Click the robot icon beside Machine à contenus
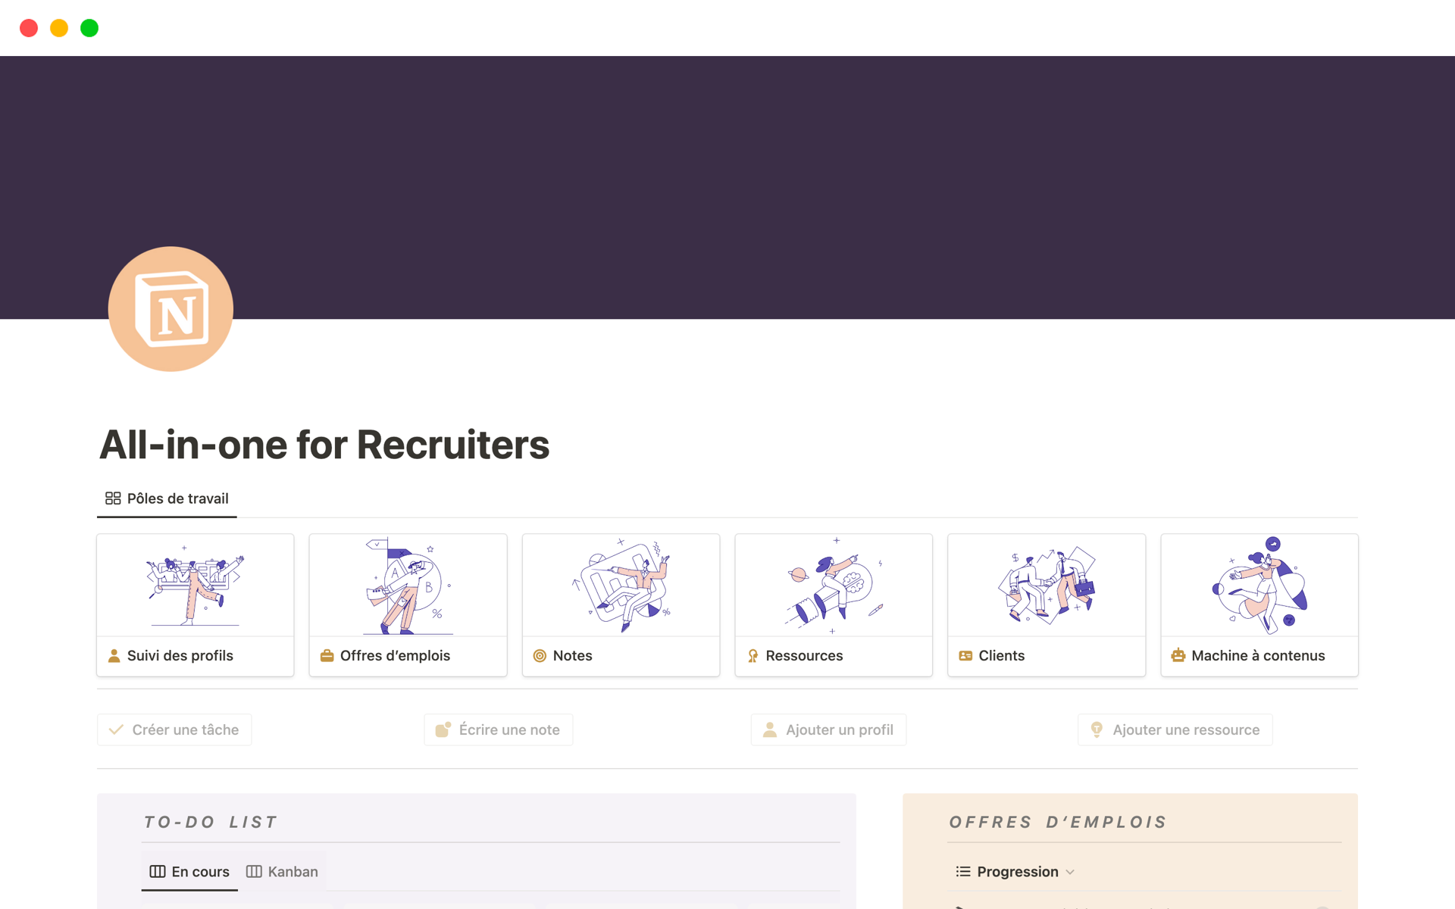This screenshot has width=1455, height=909. point(1178,656)
